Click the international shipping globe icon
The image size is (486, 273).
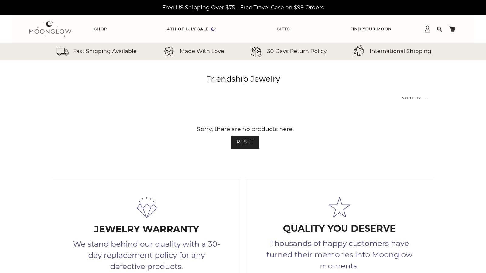click(358, 51)
